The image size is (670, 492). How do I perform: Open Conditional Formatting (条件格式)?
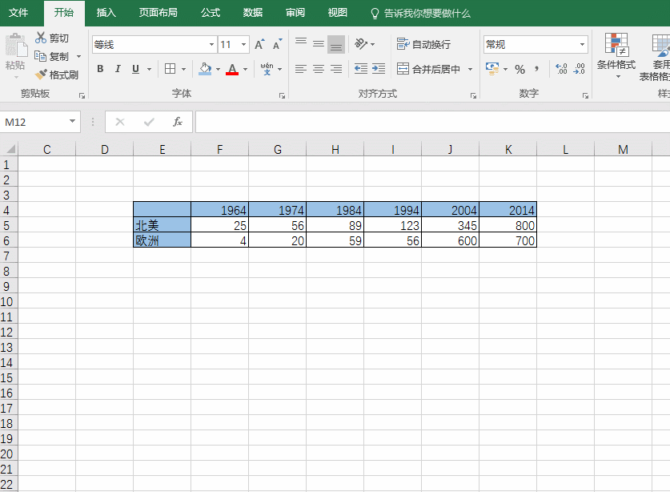pyautogui.click(x=616, y=54)
